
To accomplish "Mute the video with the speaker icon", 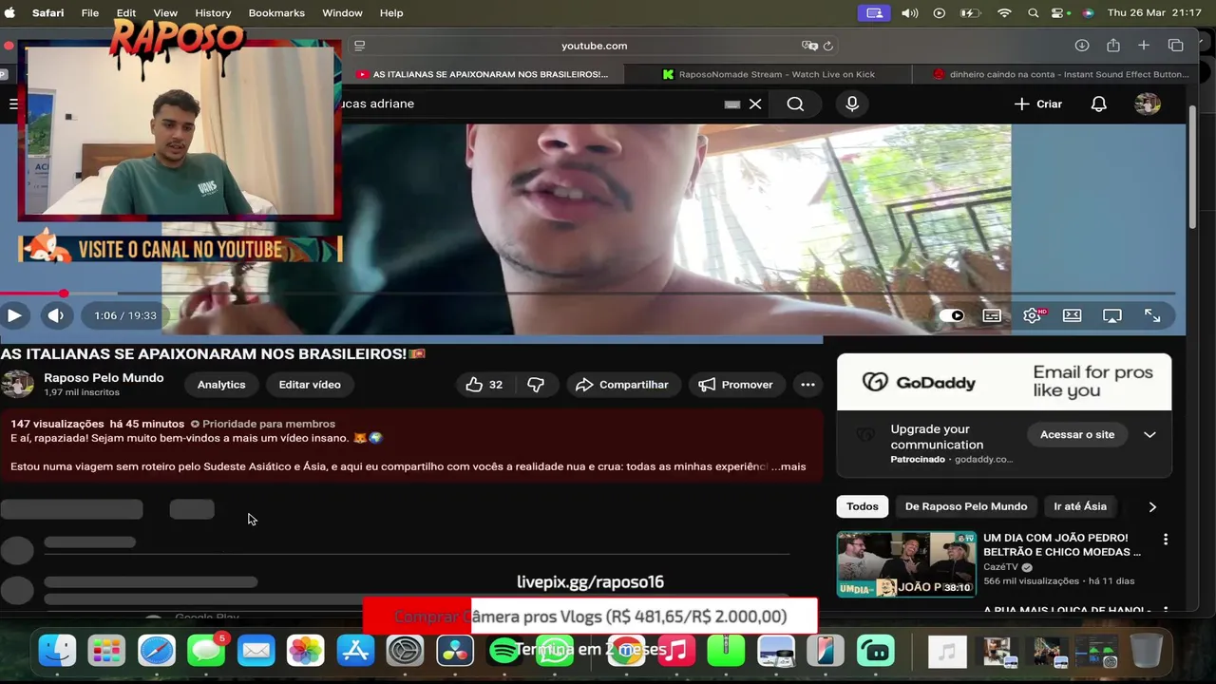I will click(56, 315).
